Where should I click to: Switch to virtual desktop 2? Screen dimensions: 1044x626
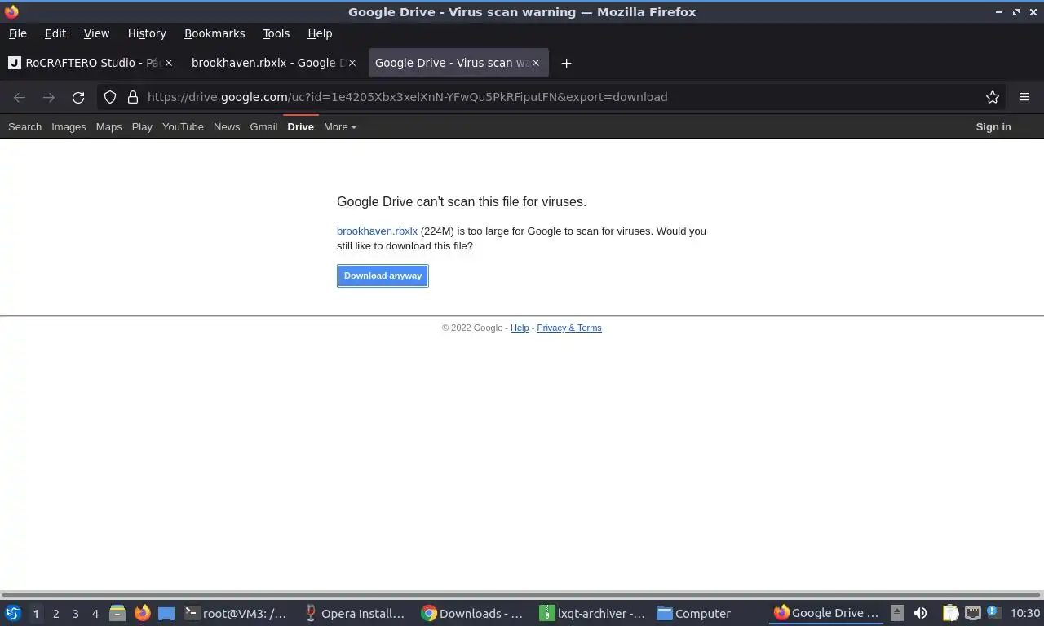[55, 614]
